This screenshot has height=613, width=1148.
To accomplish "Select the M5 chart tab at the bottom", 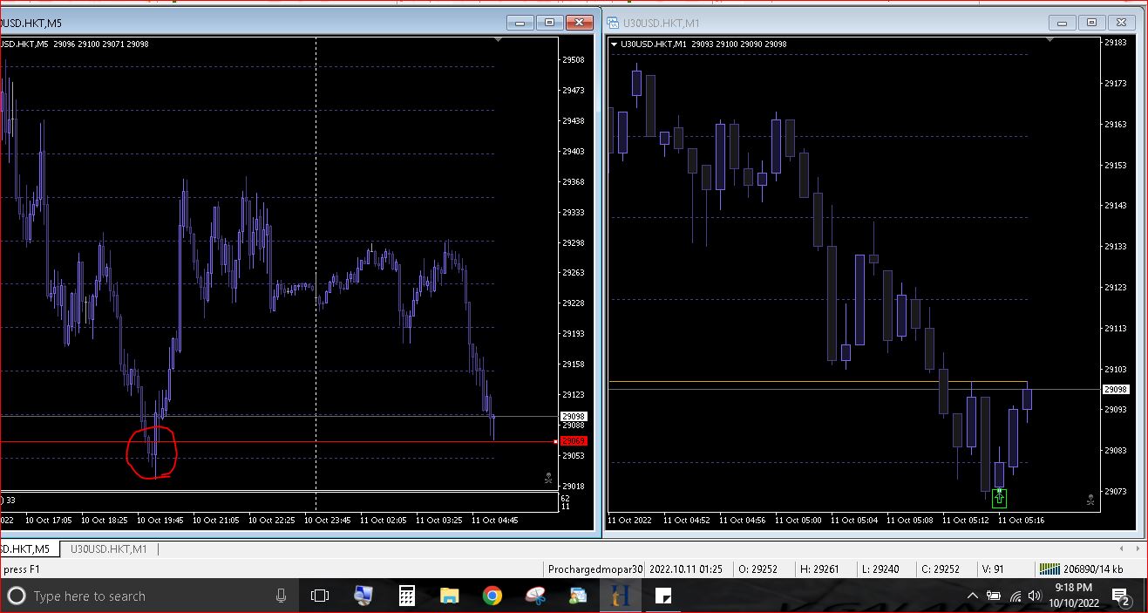I will (x=28, y=548).
